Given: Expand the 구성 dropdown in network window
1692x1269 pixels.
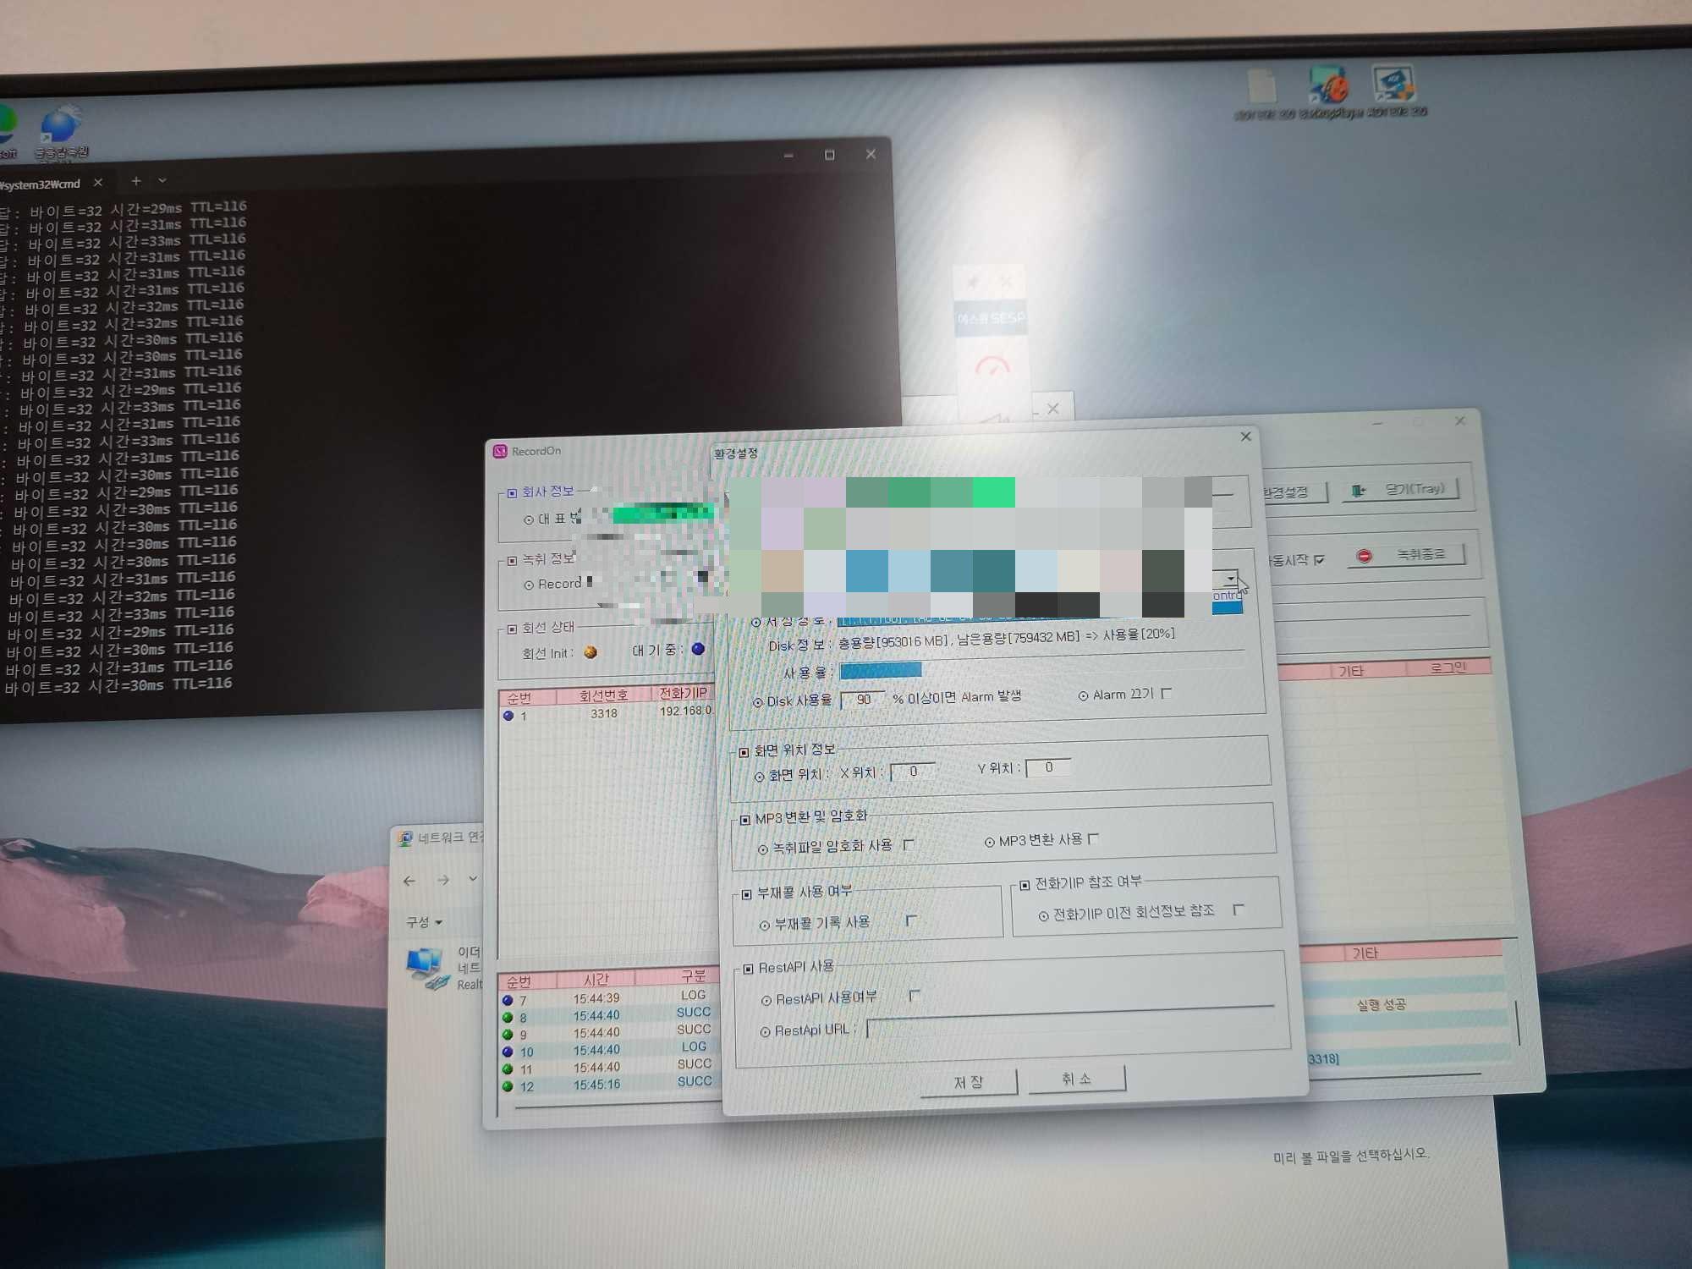Looking at the screenshot, I should point(424,921).
